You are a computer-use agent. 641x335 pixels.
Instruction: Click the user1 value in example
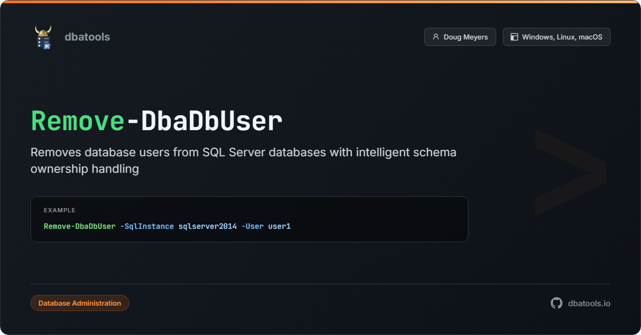(279, 226)
